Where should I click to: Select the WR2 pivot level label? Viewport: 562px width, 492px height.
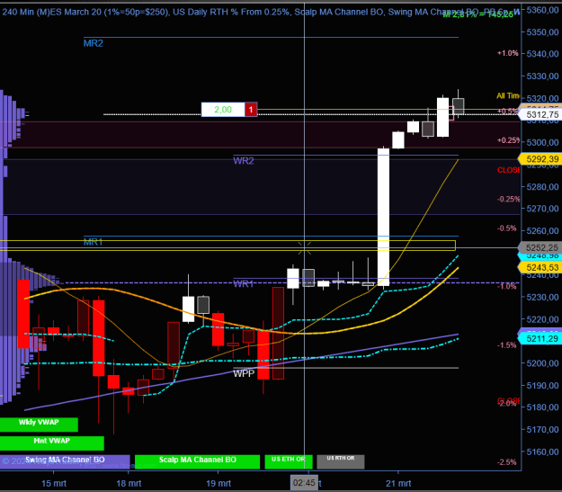(244, 161)
